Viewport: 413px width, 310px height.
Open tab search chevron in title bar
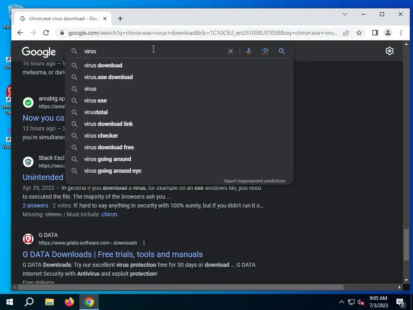pyautogui.click(x=344, y=14)
